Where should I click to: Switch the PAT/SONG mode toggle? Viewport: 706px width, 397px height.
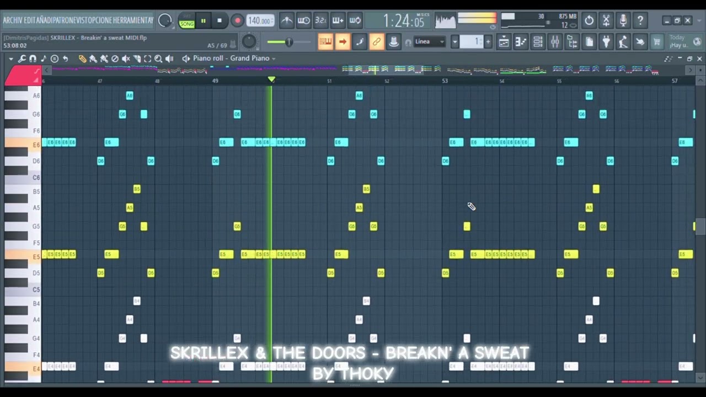click(x=187, y=21)
